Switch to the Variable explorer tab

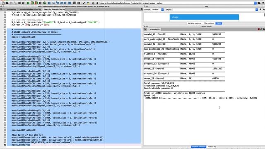pos(195,23)
